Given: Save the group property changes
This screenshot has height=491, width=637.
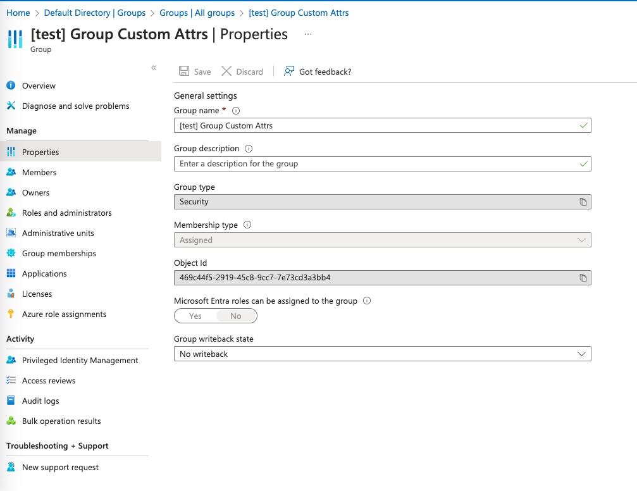Looking at the screenshot, I should 194,71.
